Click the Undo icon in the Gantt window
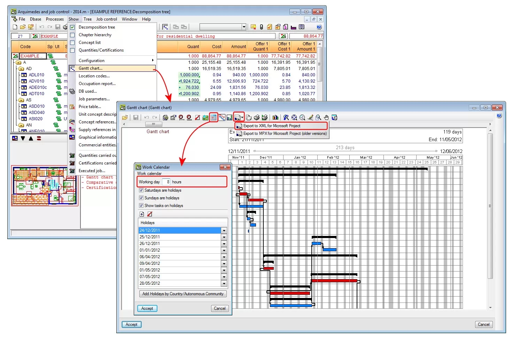 click(146, 117)
